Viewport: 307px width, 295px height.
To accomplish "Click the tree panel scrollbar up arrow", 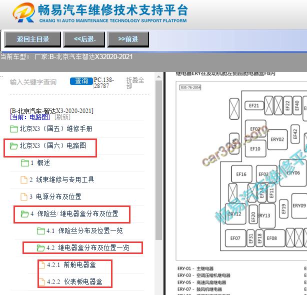I will click(159, 76).
